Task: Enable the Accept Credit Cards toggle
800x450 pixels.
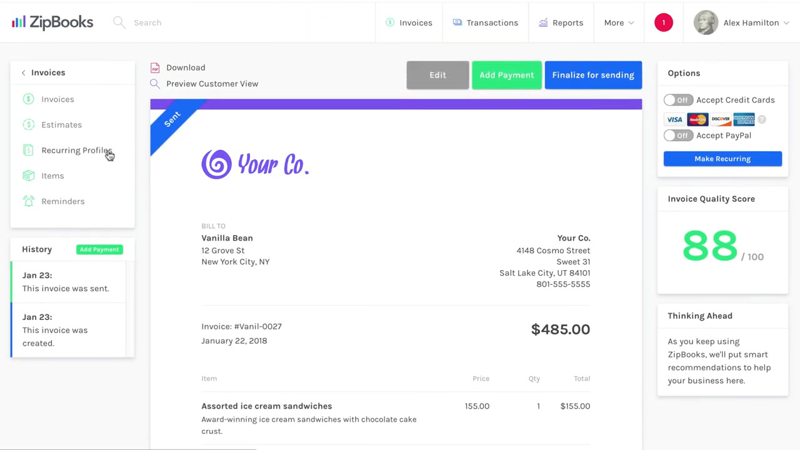Action: tap(678, 100)
